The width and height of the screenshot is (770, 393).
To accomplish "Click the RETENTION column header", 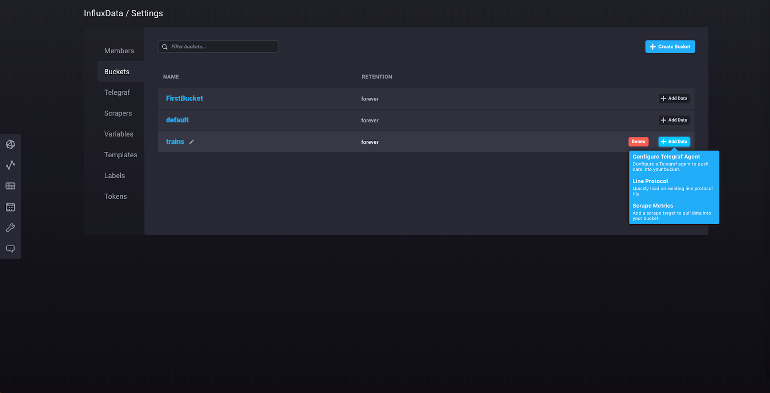I will click(377, 77).
